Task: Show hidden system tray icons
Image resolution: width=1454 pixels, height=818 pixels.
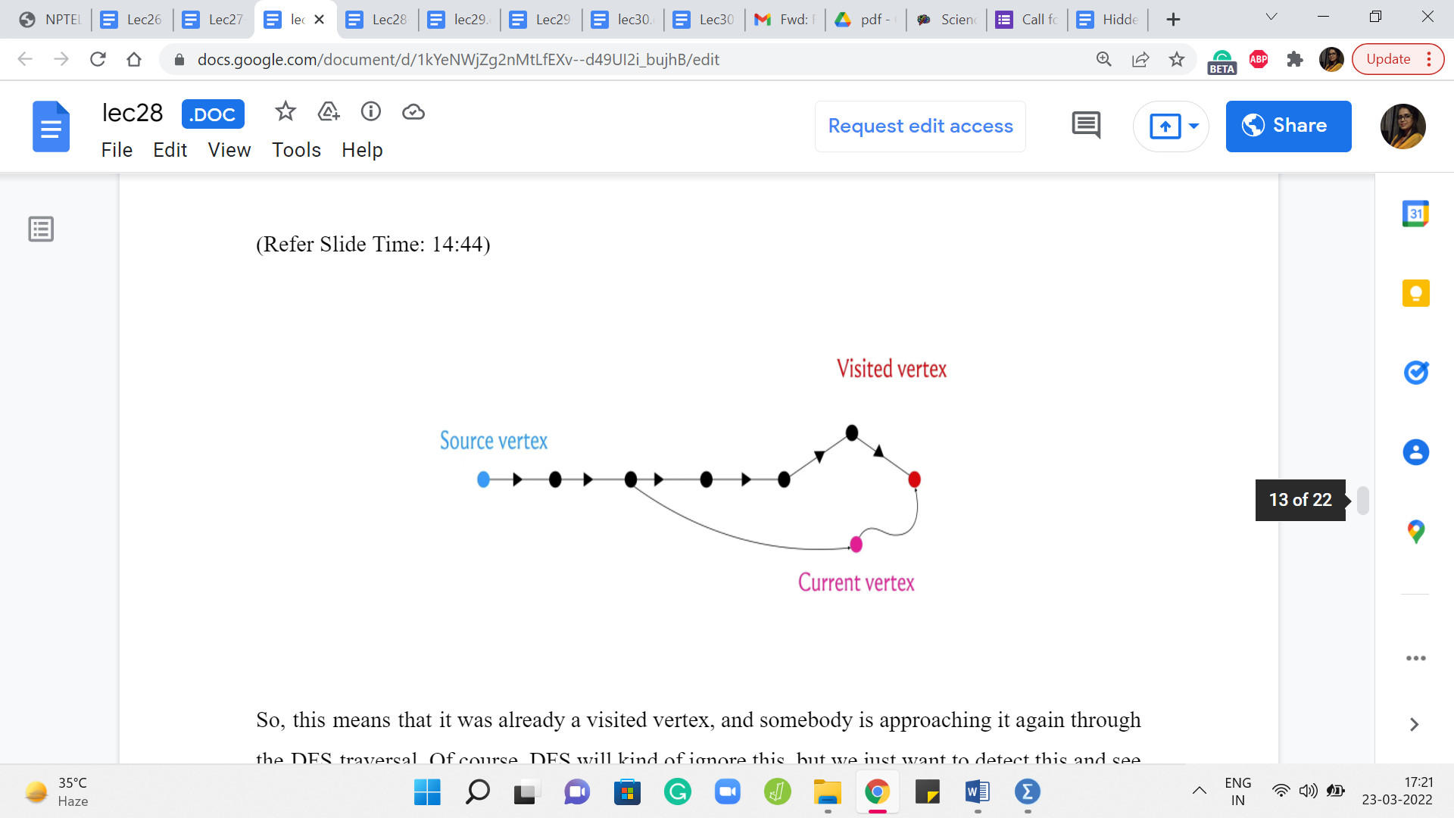Action: click(x=1199, y=791)
